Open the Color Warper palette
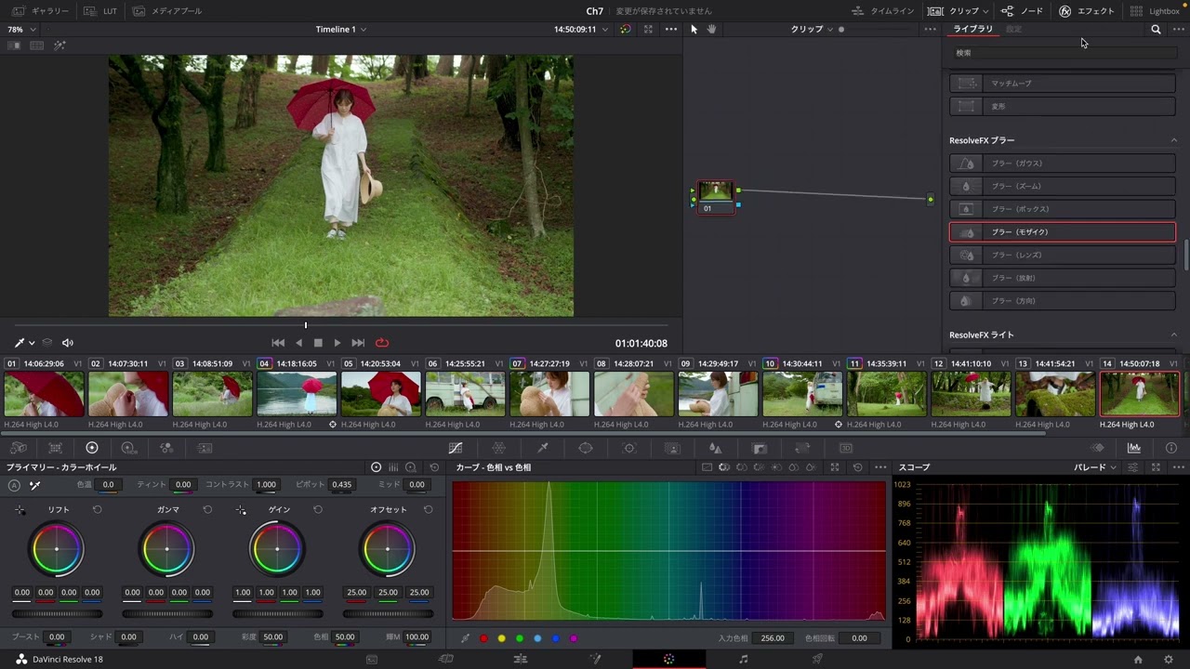This screenshot has height=669, width=1190. 499,448
